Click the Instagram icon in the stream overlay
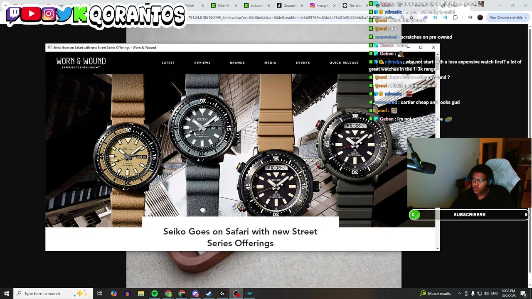Viewport: 532px width, 299px height. pos(49,14)
